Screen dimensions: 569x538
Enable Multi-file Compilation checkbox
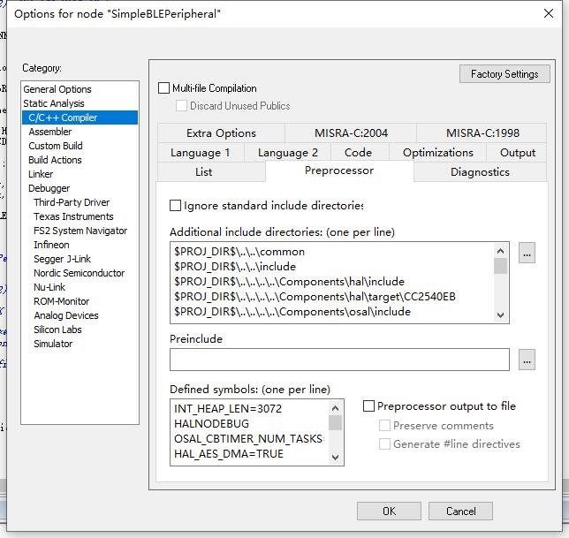coord(163,88)
